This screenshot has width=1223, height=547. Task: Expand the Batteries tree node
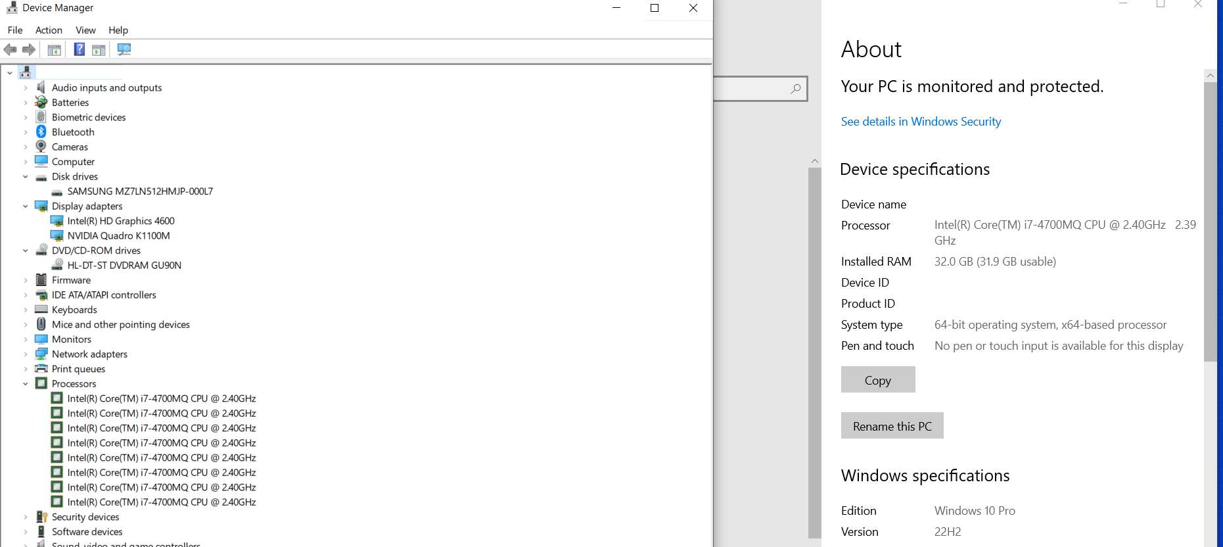coord(26,103)
